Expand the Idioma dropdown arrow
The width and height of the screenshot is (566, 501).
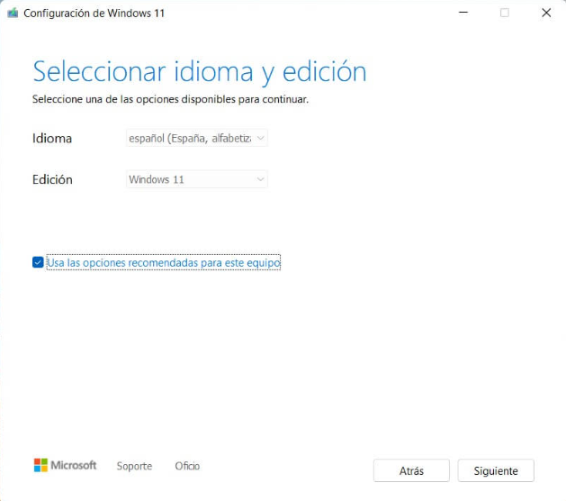260,138
